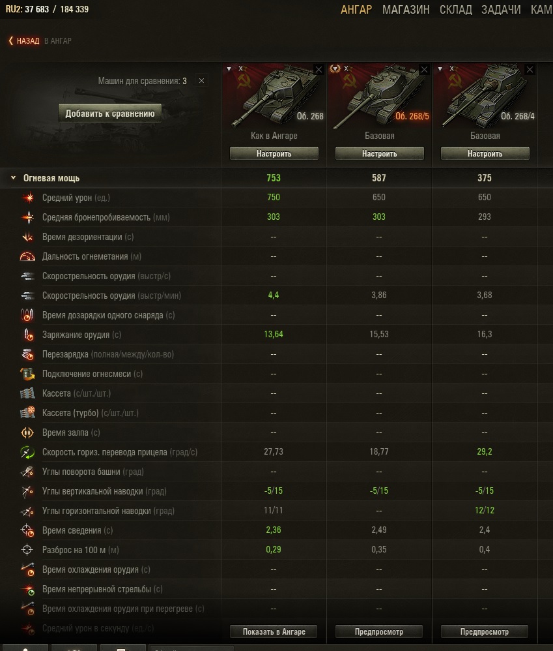Open the МАГАЗИН tab

(x=406, y=9)
